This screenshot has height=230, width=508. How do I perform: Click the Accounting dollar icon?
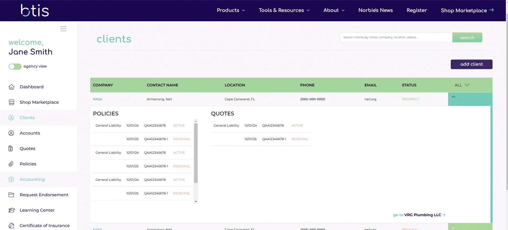11,179
